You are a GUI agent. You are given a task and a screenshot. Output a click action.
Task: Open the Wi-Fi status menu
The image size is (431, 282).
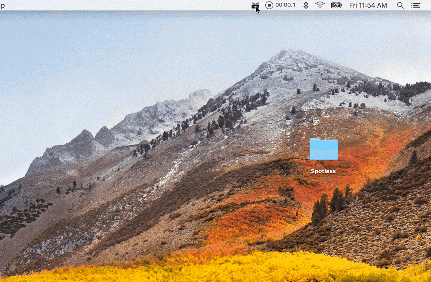[320, 5]
